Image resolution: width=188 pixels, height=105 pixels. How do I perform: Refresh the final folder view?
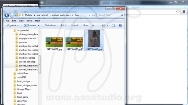(93, 15)
